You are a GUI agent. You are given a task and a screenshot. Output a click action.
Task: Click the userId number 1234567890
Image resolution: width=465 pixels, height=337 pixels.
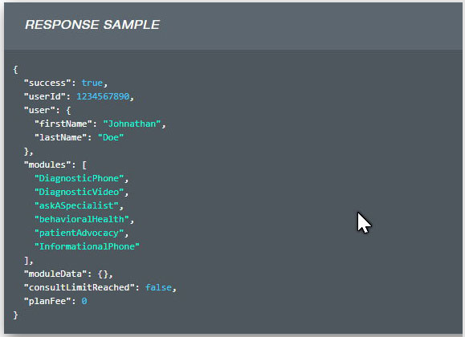click(103, 96)
